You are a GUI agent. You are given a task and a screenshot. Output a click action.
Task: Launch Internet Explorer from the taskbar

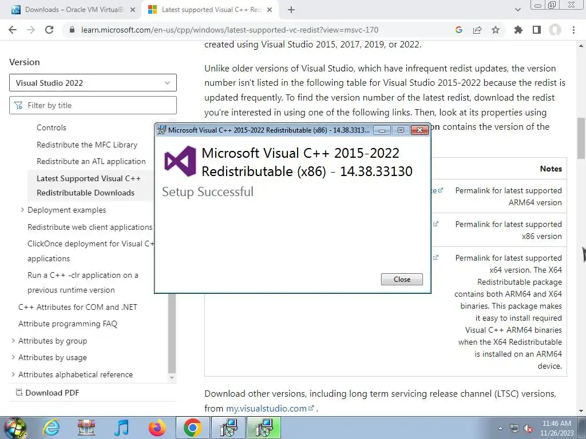pos(51,428)
